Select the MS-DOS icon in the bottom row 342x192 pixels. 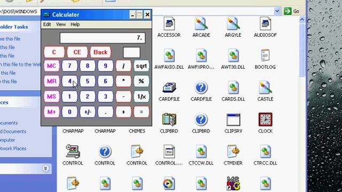click(x=233, y=183)
